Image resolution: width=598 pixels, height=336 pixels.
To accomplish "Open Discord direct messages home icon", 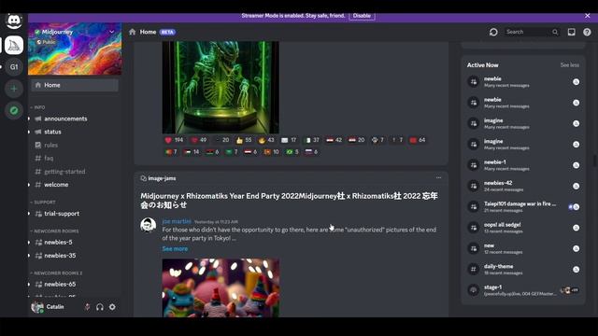I will pyautogui.click(x=14, y=21).
